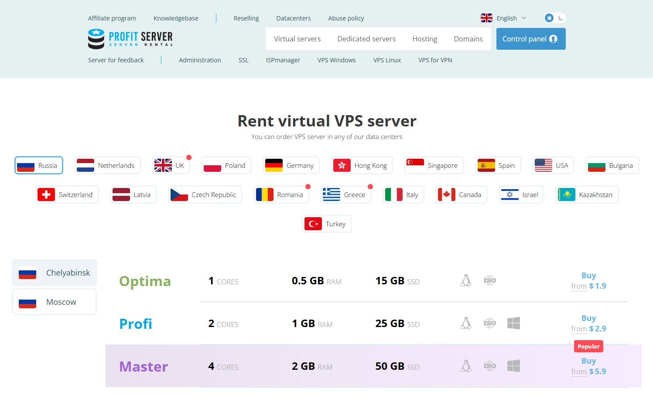Select the Windows icon on the Profi plan

pyautogui.click(x=513, y=323)
